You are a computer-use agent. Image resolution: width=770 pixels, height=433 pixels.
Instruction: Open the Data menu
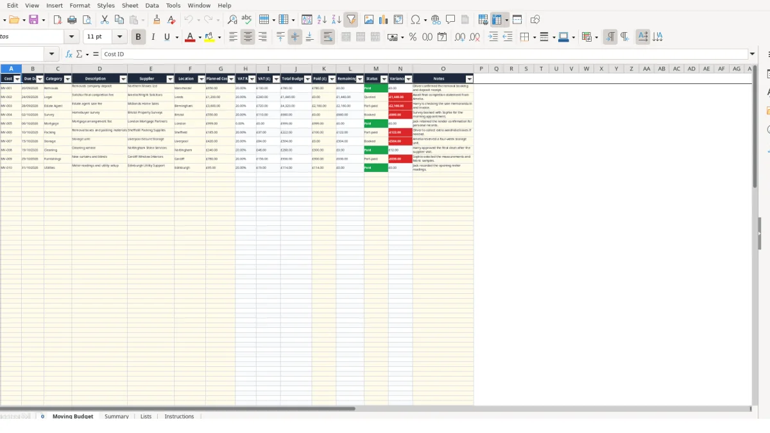click(x=152, y=5)
